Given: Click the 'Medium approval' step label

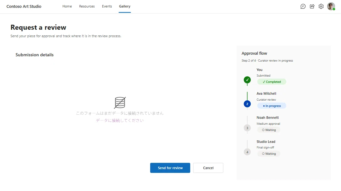Looking at the screenshot, I should [268, 124].
